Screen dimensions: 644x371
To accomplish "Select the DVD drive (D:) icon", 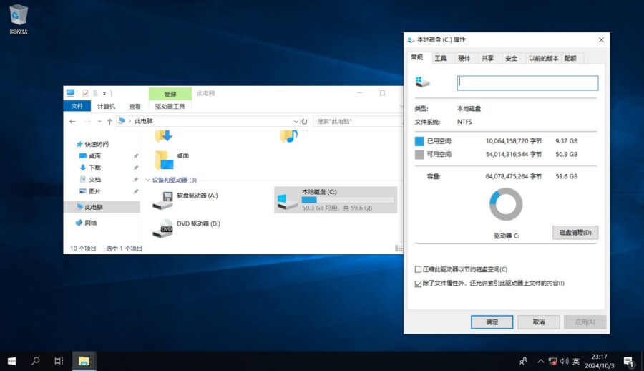I will pos(162,228).
